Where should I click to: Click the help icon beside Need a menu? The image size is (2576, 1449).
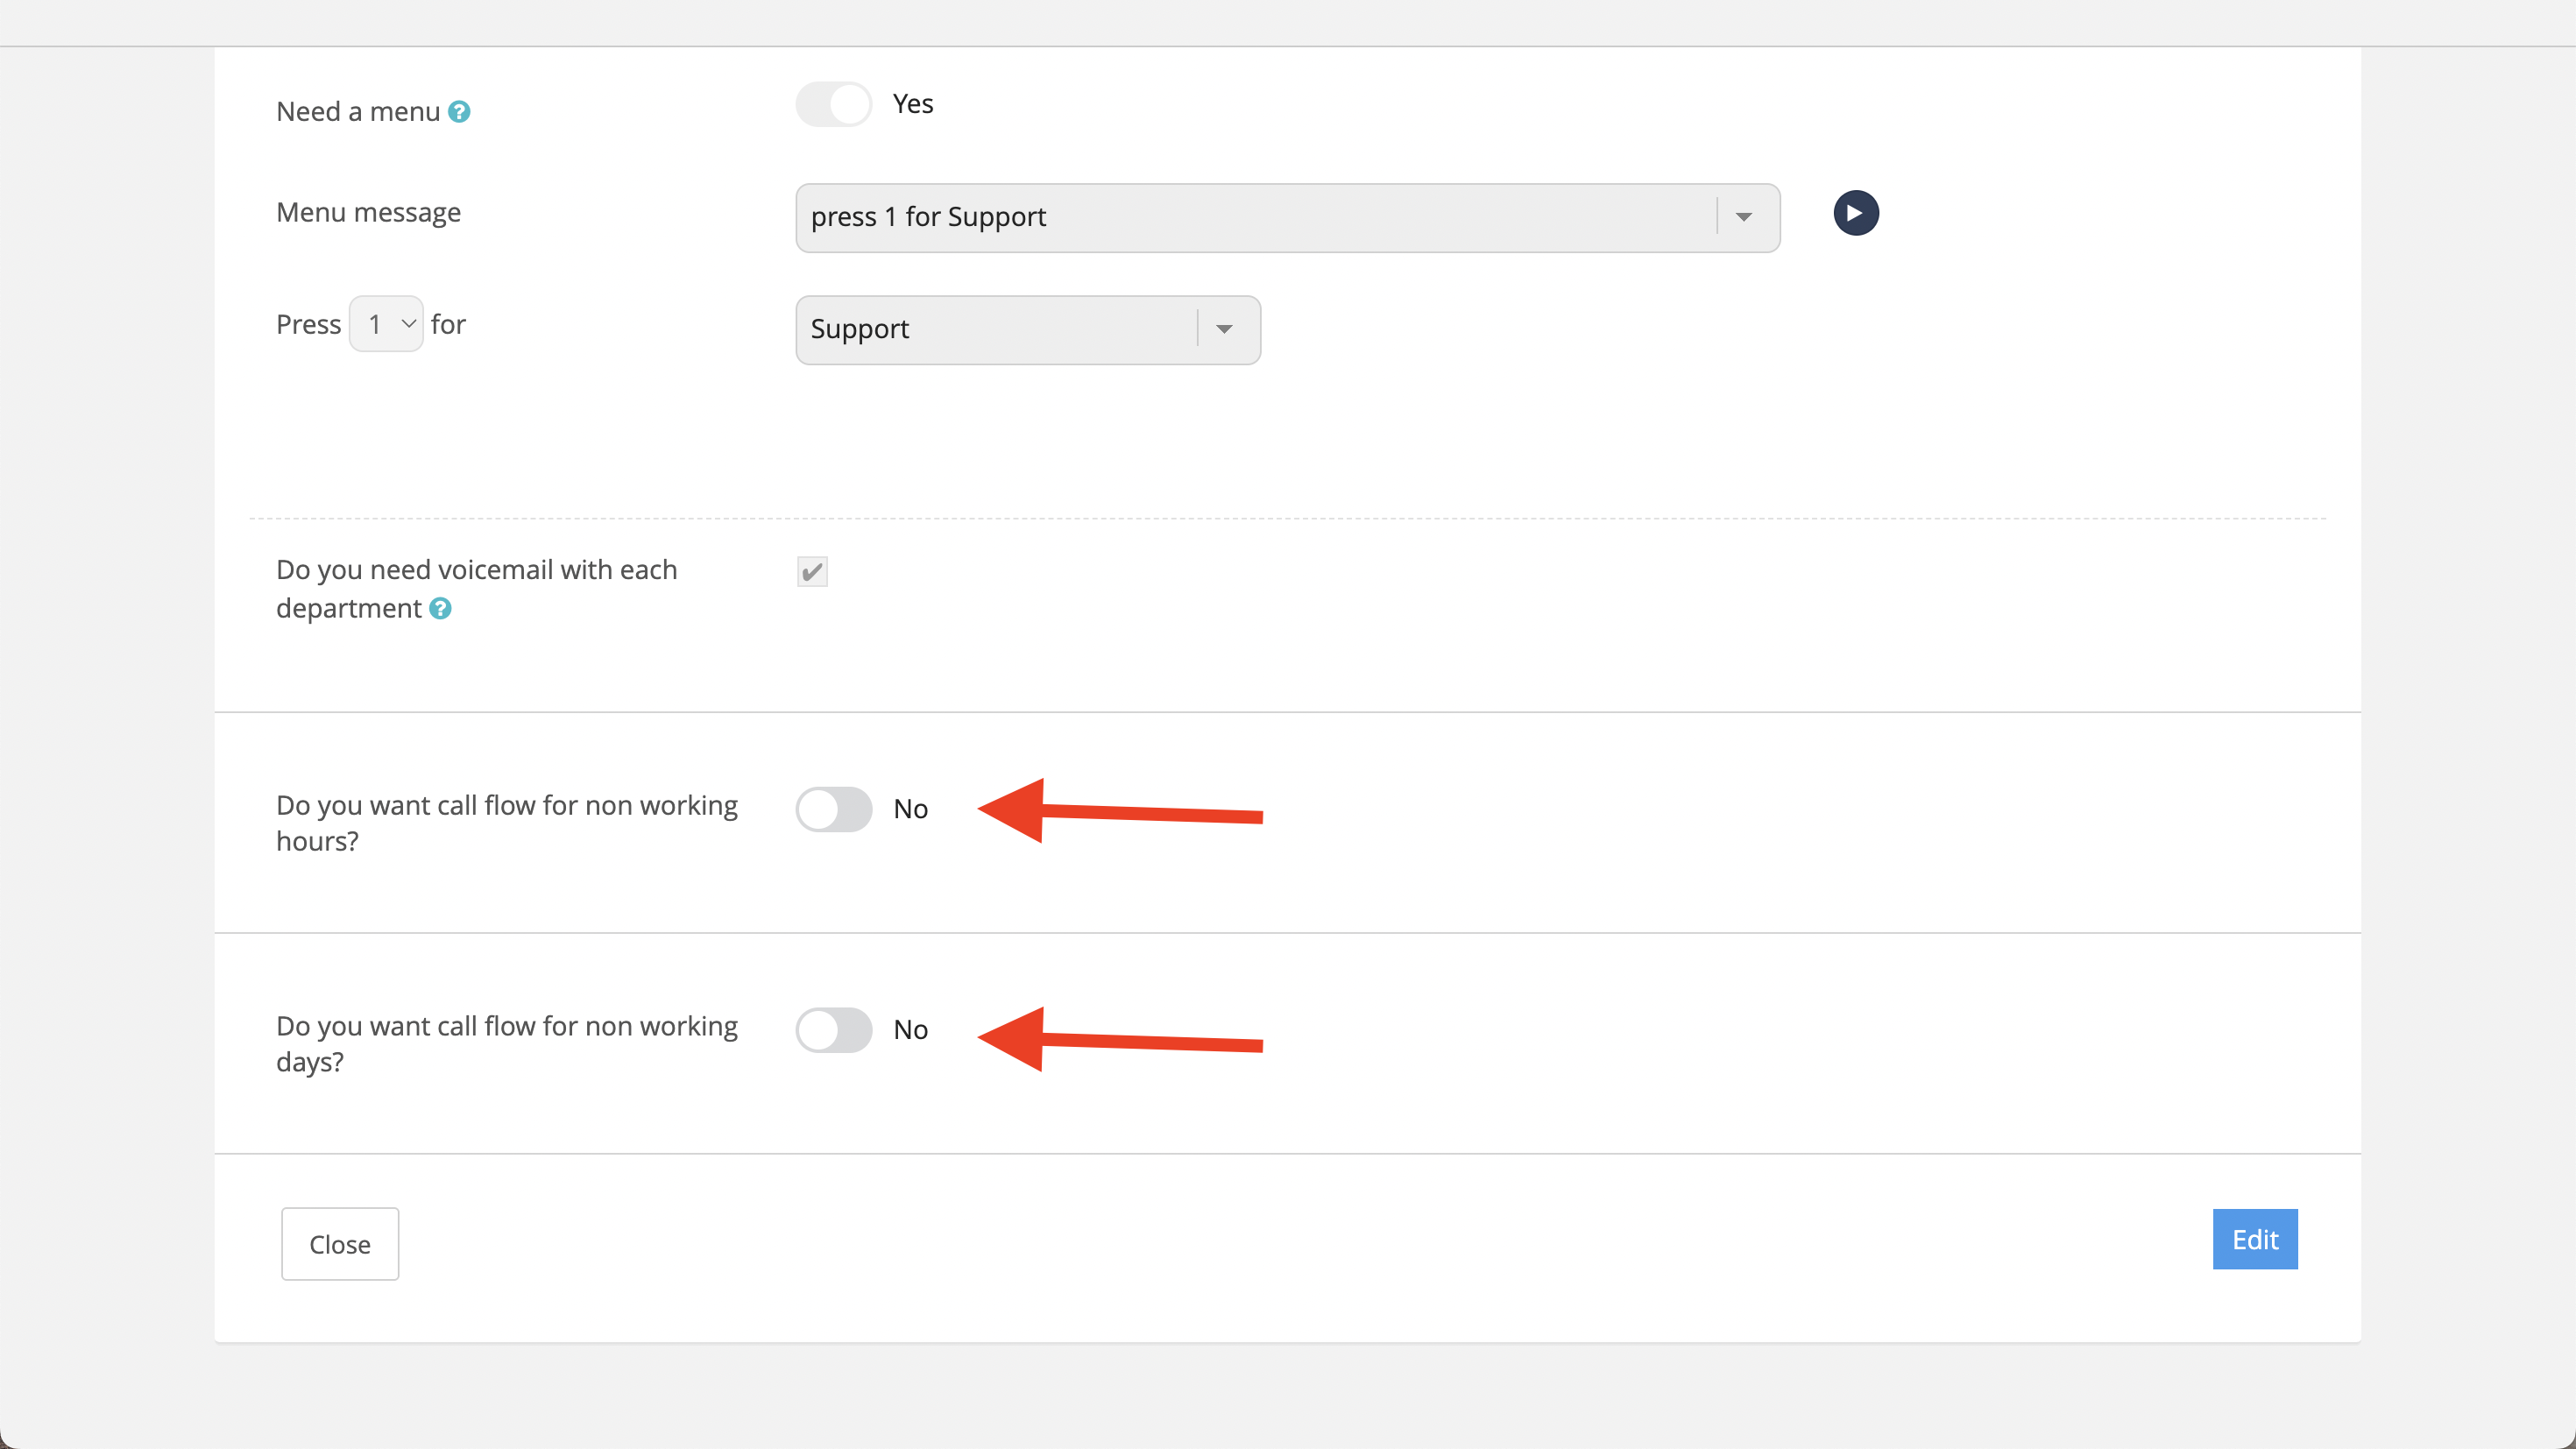pos(459,112)
